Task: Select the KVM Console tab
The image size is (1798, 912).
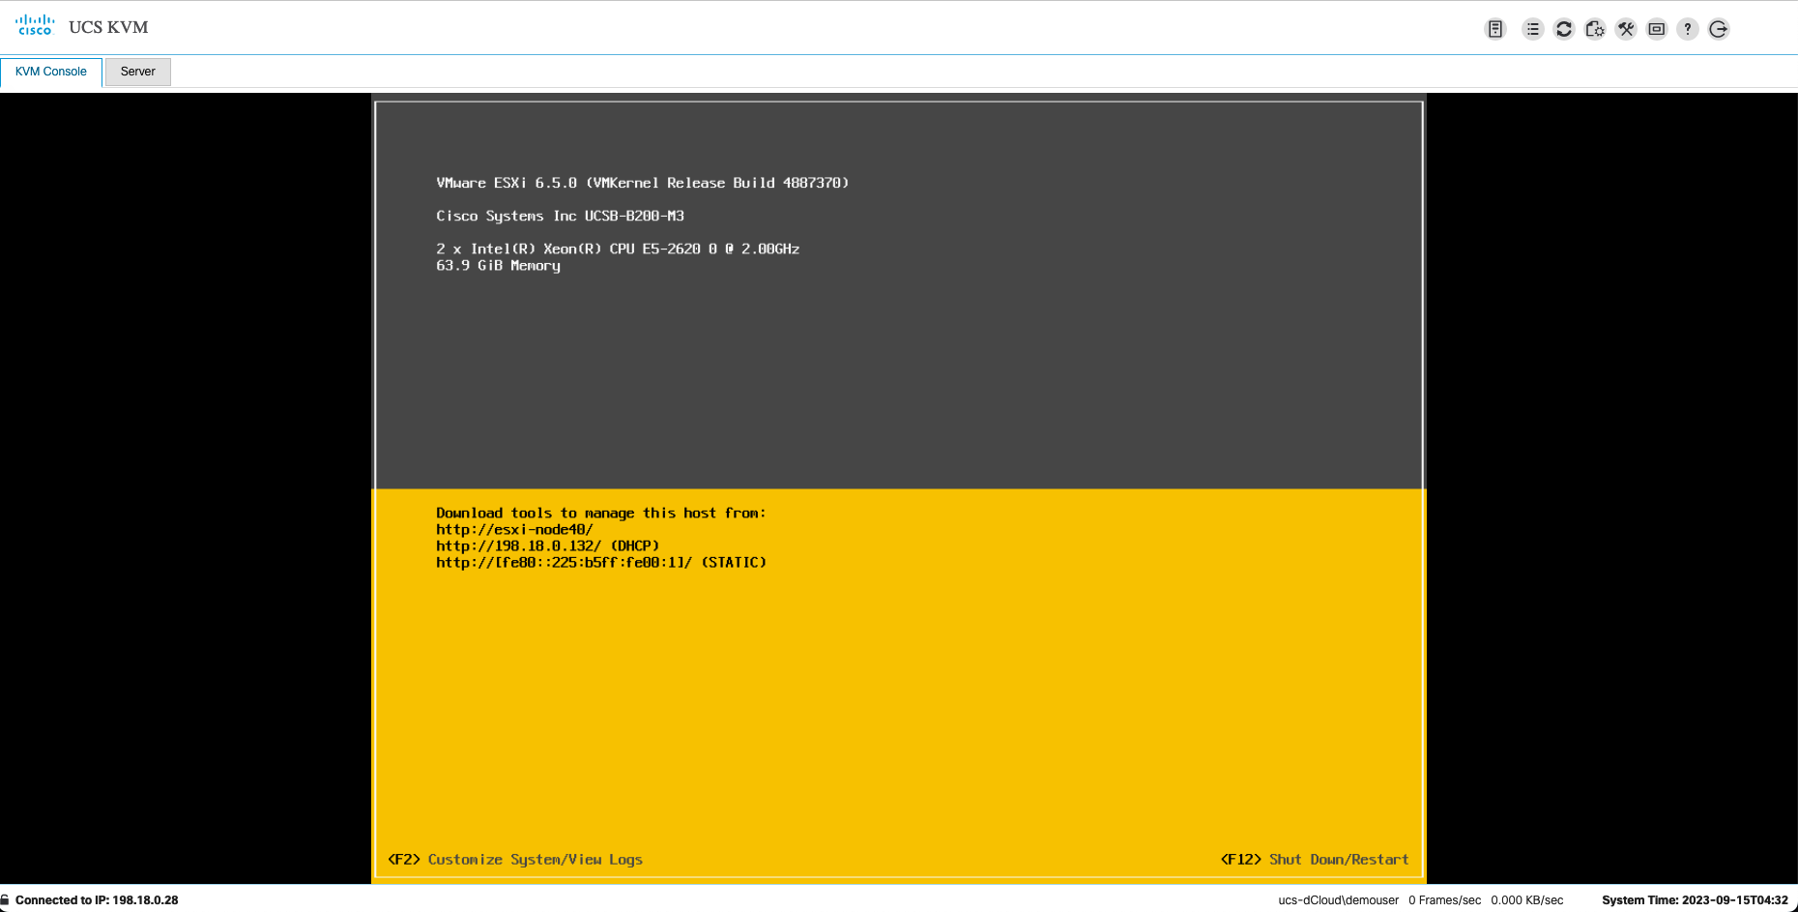Action: pos(51,72)
